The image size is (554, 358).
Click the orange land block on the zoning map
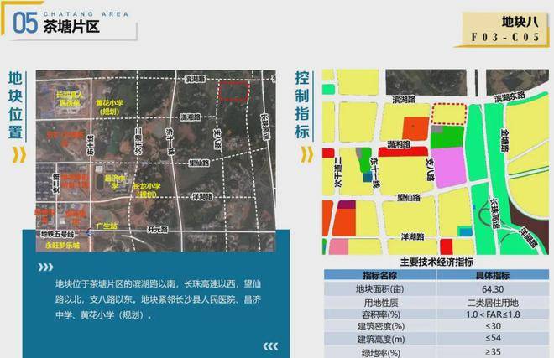point(415,128)
